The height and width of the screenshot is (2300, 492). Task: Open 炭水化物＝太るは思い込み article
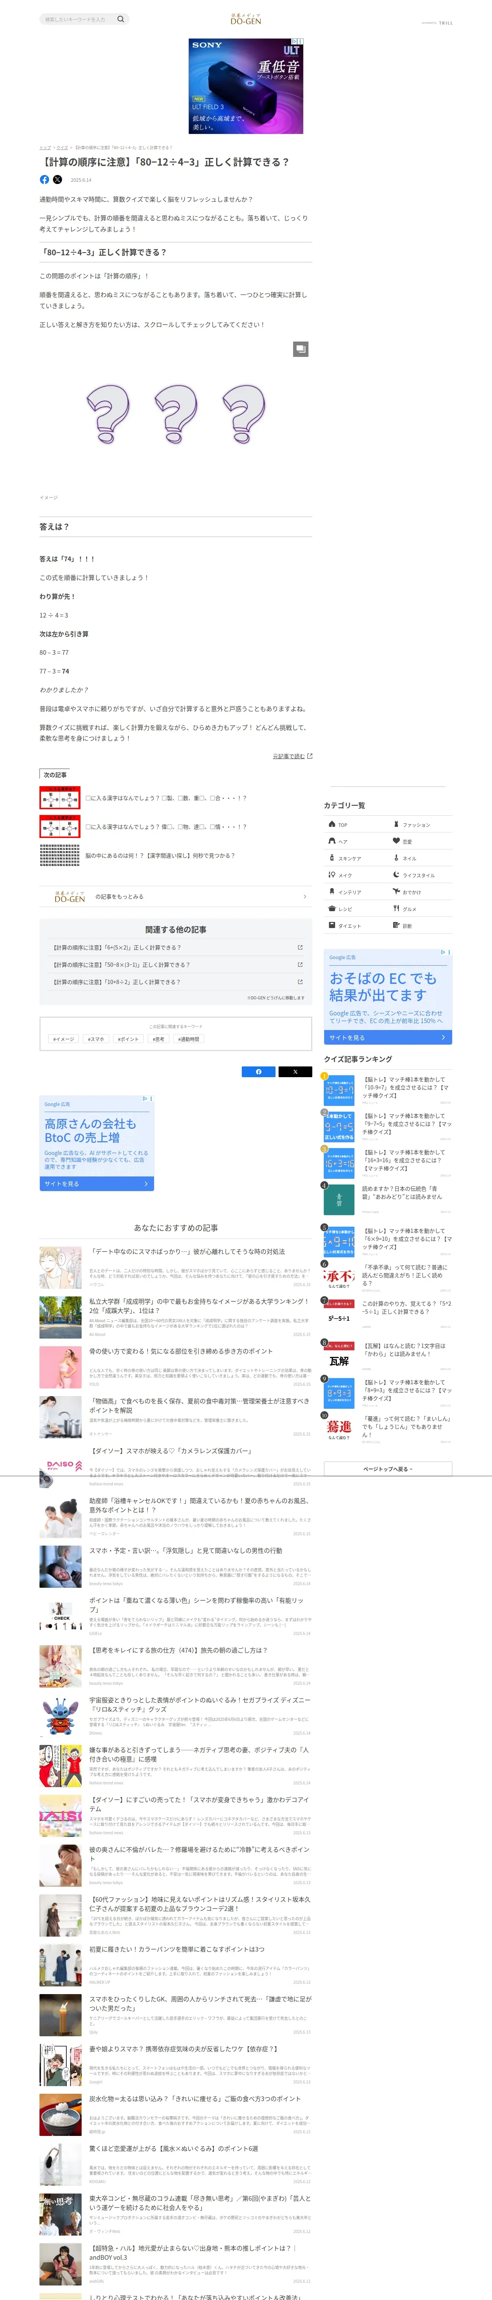[195, 2098]
